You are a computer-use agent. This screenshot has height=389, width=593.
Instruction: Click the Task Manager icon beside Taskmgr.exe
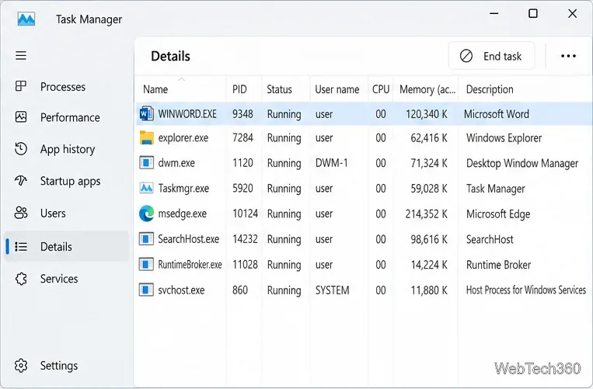146,188
